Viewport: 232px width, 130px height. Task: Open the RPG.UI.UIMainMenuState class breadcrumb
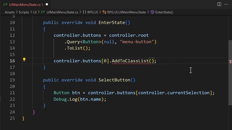tap(127, 12)
